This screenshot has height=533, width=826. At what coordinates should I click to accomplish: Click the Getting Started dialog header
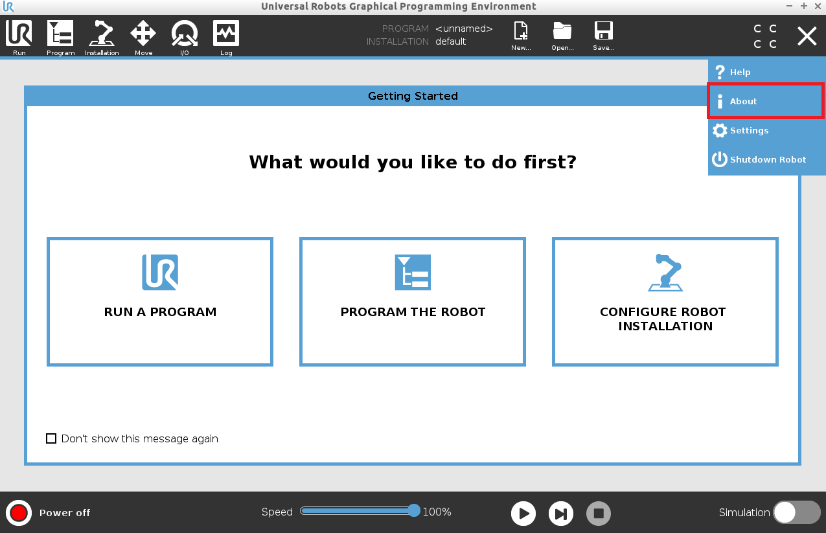click(x=413, y=96)
